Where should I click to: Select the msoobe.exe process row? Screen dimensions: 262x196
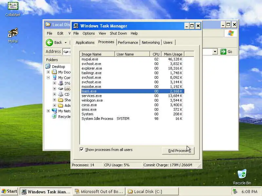(x=133, y=87)
